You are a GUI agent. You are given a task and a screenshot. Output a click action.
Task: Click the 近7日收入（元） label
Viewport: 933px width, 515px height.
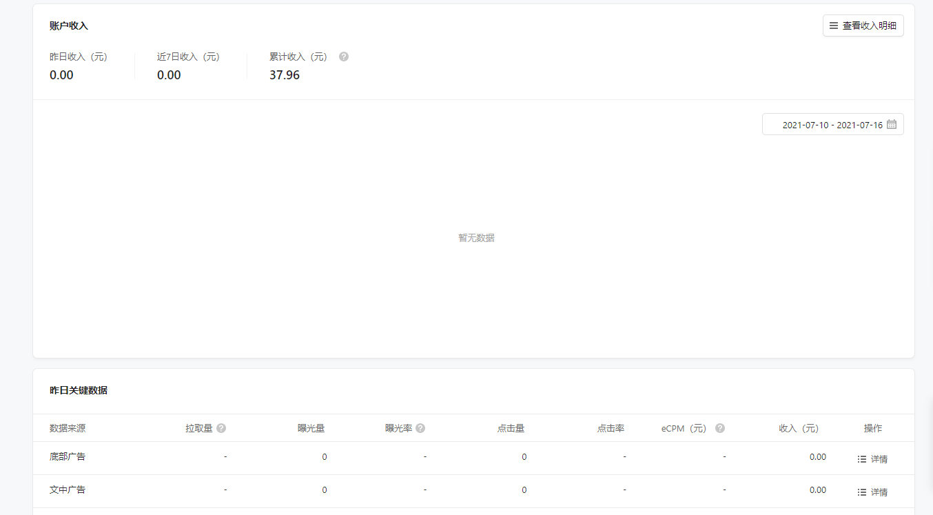coord(189,57)
